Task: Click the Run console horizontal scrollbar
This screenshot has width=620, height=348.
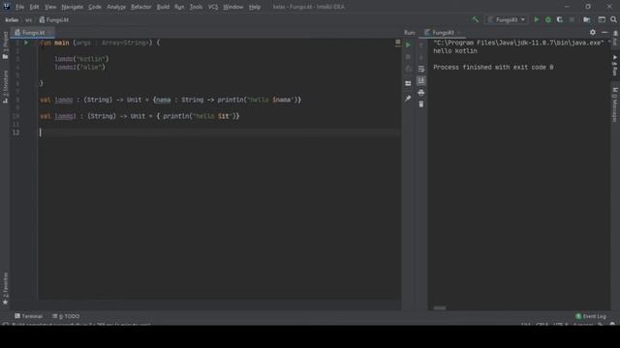Action: tap(439, 308)
